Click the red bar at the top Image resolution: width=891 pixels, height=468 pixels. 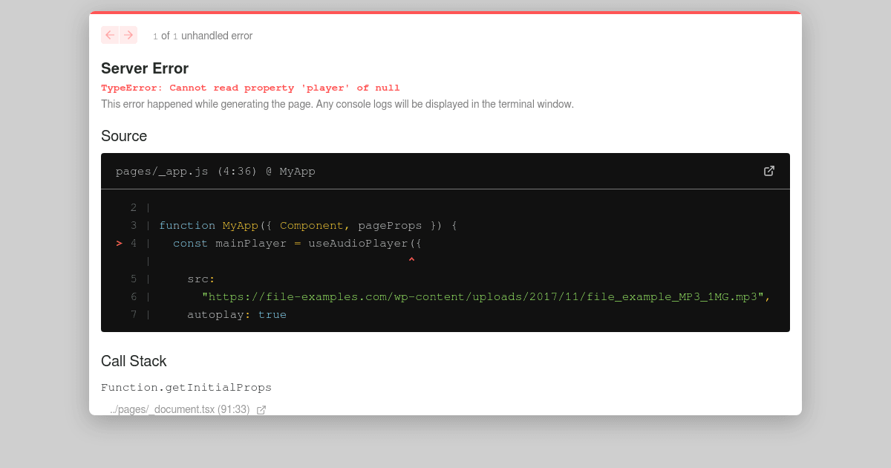tap(446, 13)
